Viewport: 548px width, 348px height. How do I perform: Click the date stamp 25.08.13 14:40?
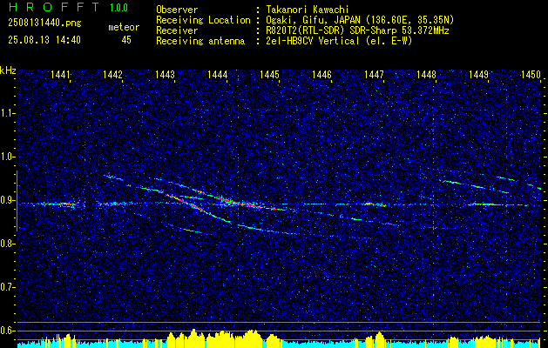click(x=44, y=40)
